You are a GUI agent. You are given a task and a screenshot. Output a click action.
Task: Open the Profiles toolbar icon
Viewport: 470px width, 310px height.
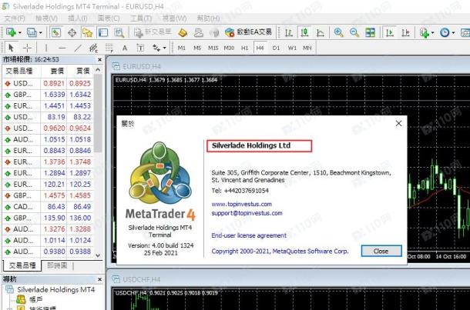[32, 32]
